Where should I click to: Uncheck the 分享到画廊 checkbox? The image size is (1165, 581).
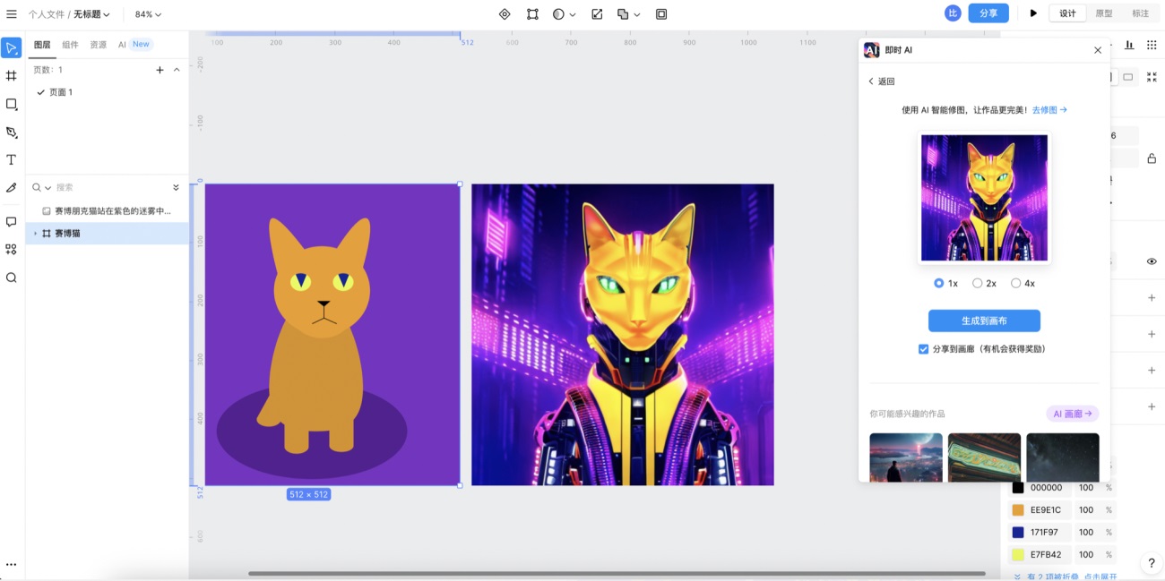pyautogui.click(x=923, y=349)
